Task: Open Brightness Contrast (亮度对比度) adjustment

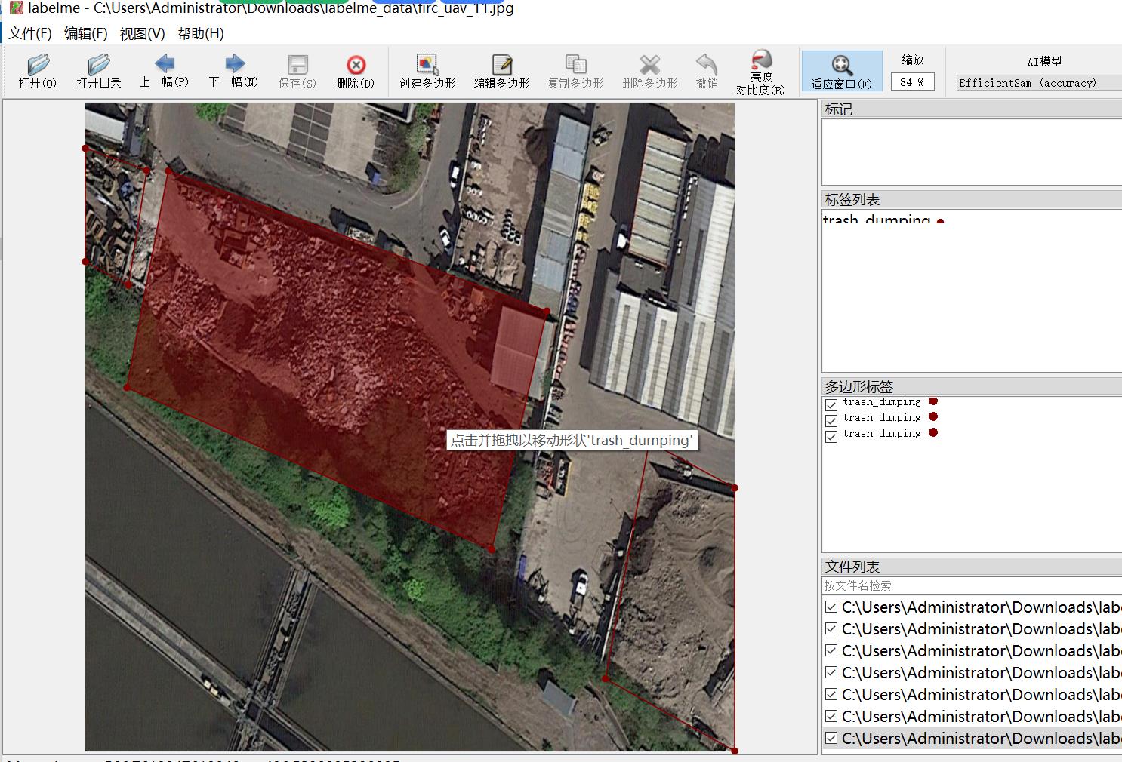Action: coord(760,72)
